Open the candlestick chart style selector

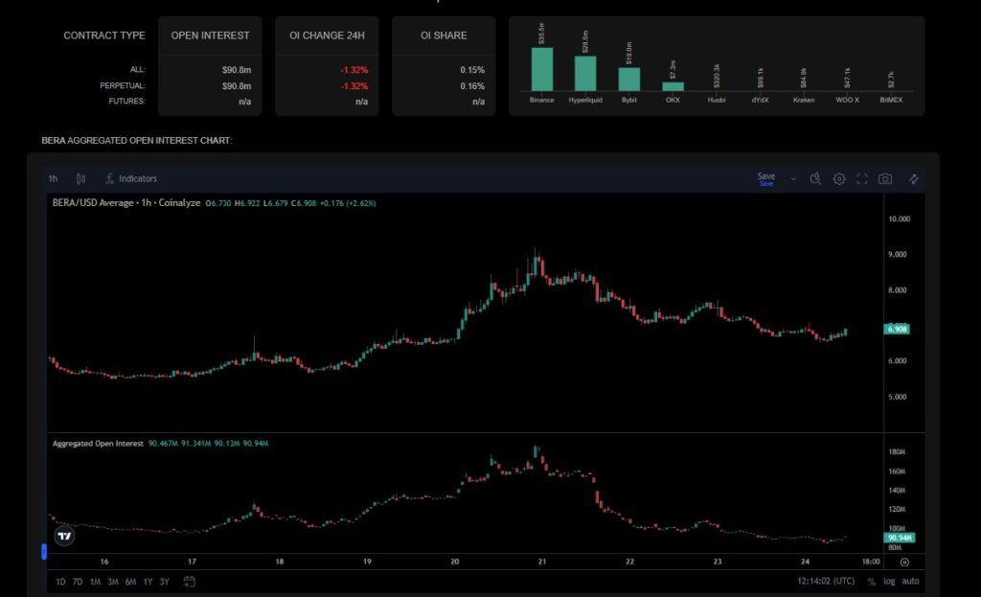click(80, 179)
